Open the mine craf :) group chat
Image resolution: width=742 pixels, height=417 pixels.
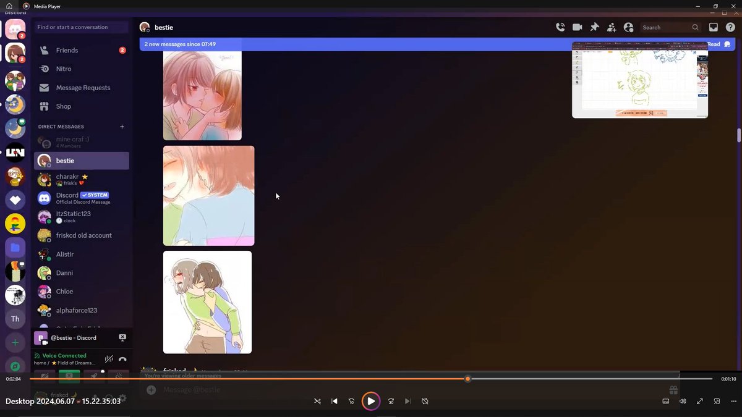point(82,142)
